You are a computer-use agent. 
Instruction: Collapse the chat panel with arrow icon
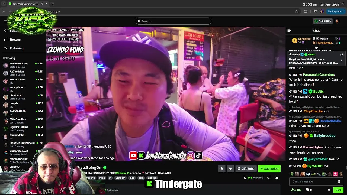[289, 31]
